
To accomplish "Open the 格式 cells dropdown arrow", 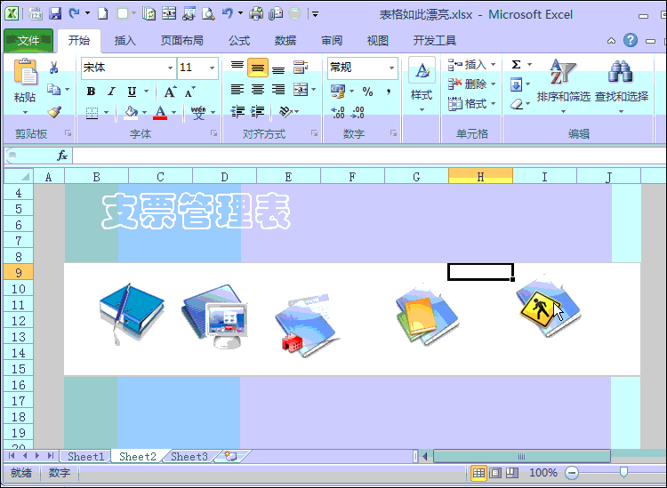I will point(493,103).
